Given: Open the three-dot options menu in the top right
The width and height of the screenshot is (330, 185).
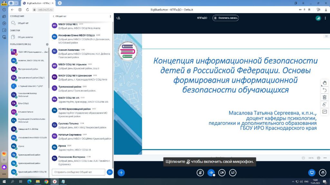Looking at the screenshot, I should [x=326, y=18].
